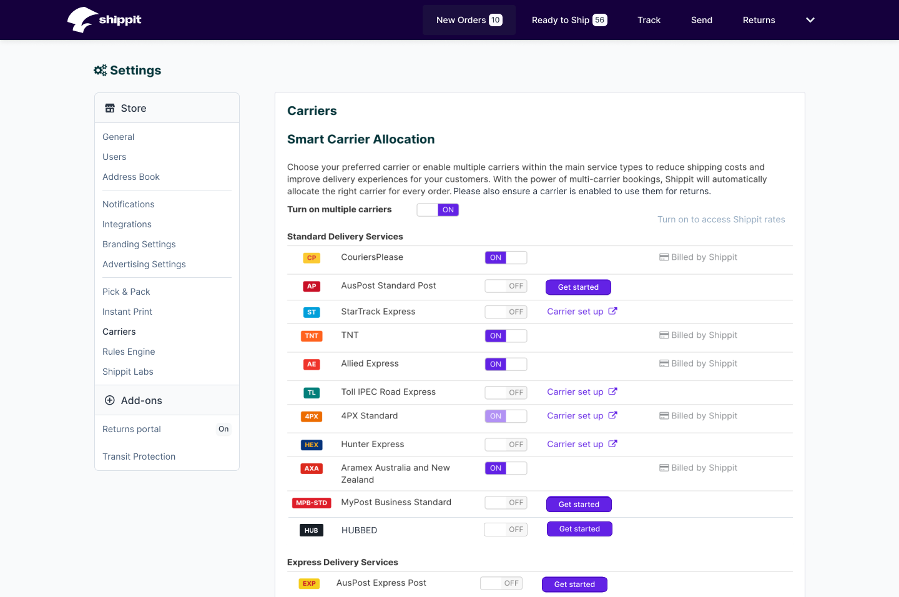Open Instant Print settings

pyautogui.click(x=127, y=312)
